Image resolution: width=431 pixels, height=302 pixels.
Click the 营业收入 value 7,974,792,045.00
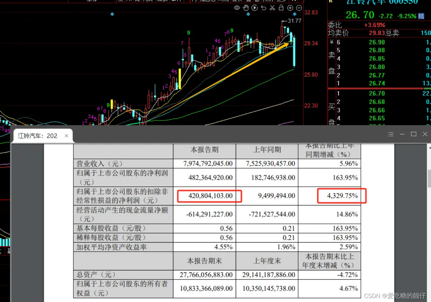click(x=208, y=164)
